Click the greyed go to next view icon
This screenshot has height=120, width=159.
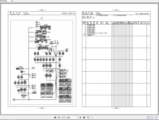click(x=92, y=117)
